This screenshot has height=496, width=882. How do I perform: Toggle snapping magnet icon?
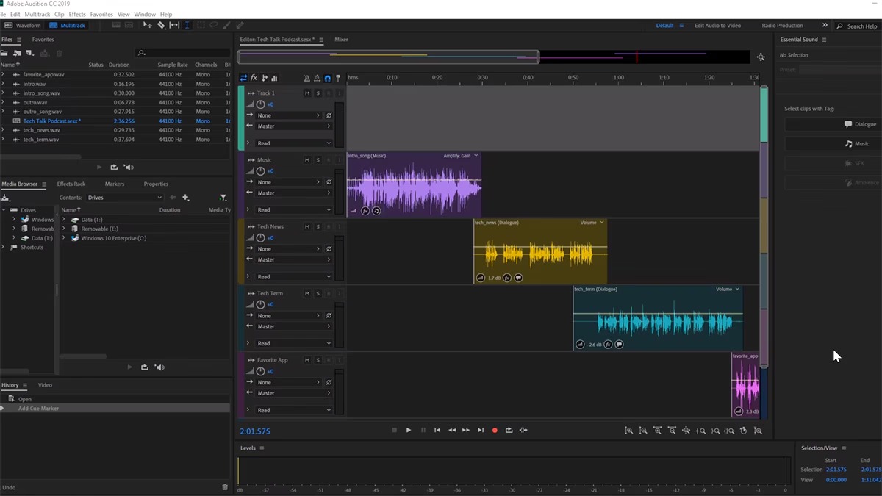point(328,78)
